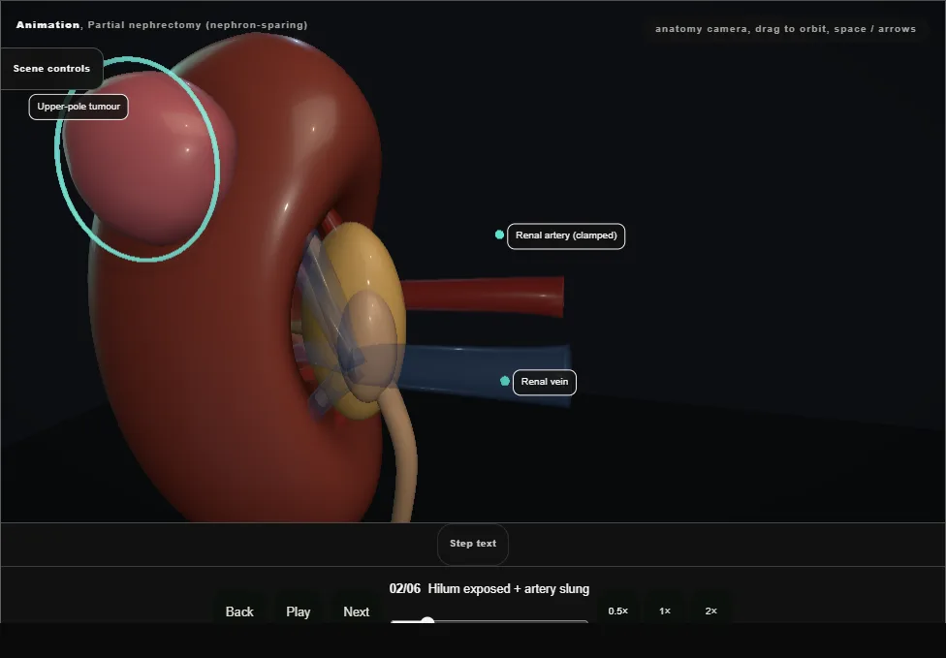
Task: Click the red renal artery vessel
Action: click(x=483, y=296)
